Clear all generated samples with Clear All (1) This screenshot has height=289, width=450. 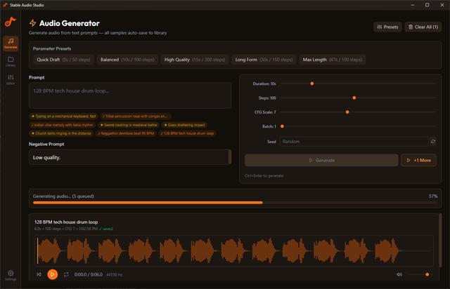click(x=423, y=27)
